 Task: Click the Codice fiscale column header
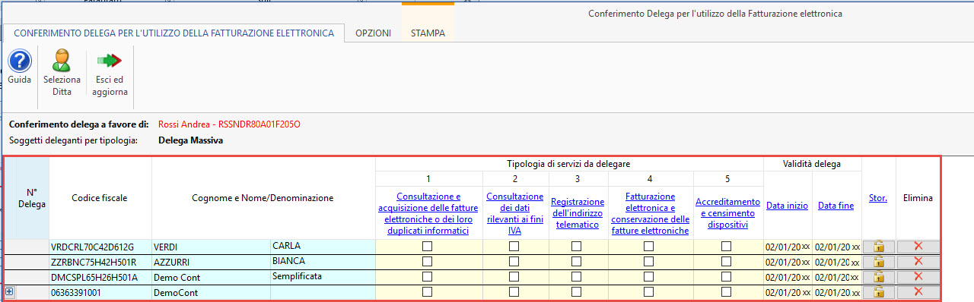tap(100, 198)
